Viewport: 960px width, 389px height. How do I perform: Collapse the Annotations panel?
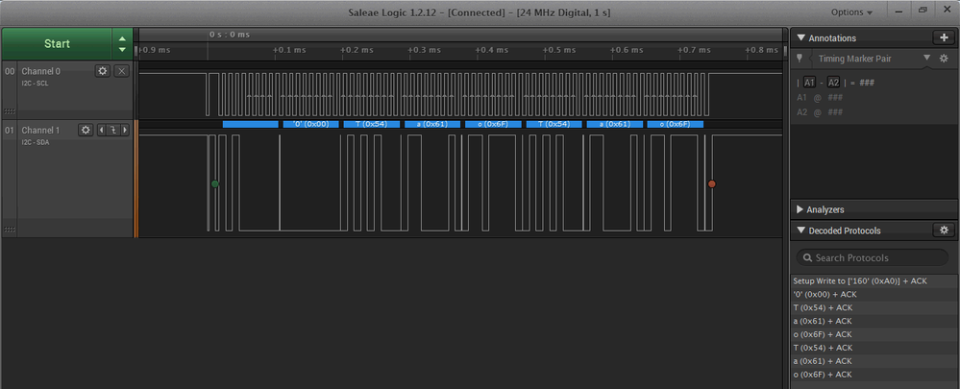(800, 37)
